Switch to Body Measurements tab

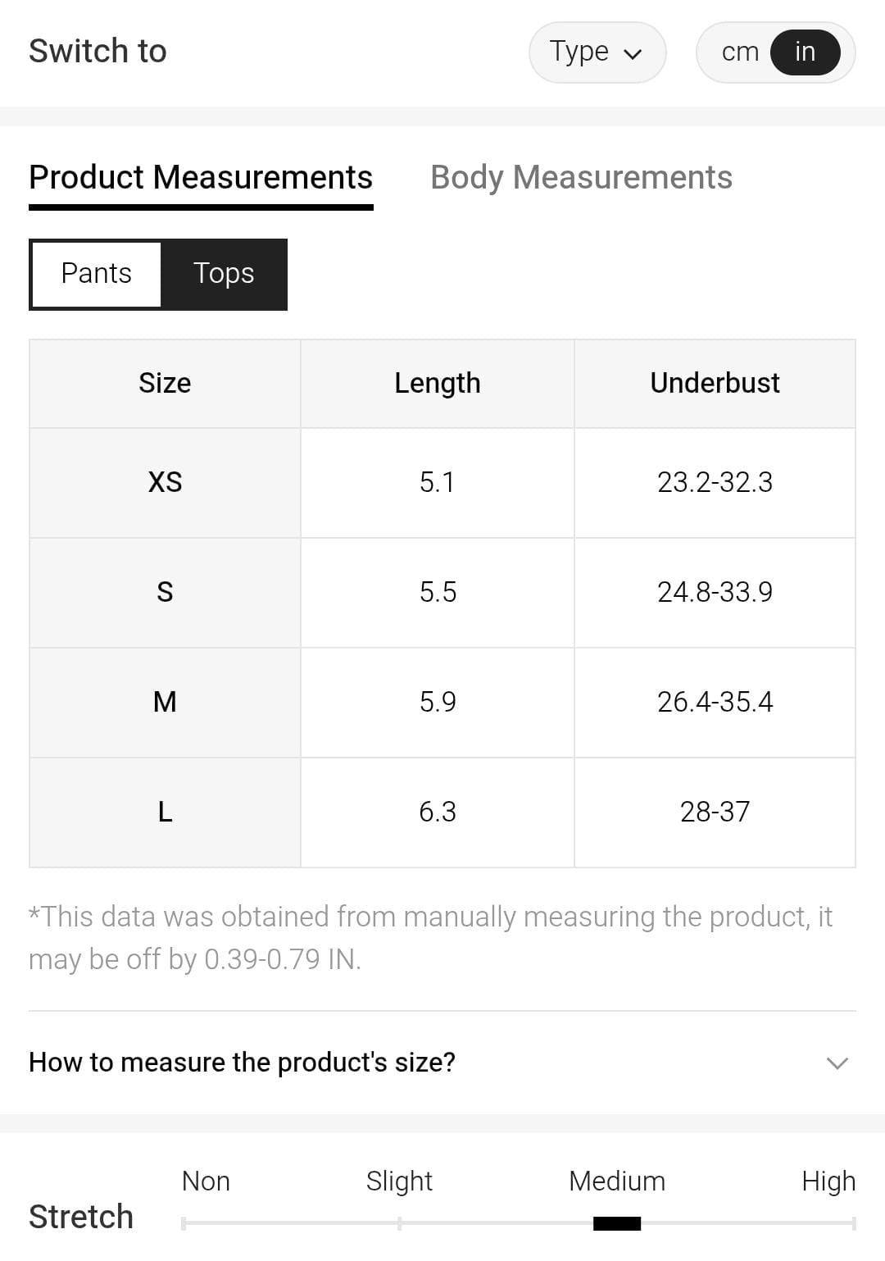point(581,178)
